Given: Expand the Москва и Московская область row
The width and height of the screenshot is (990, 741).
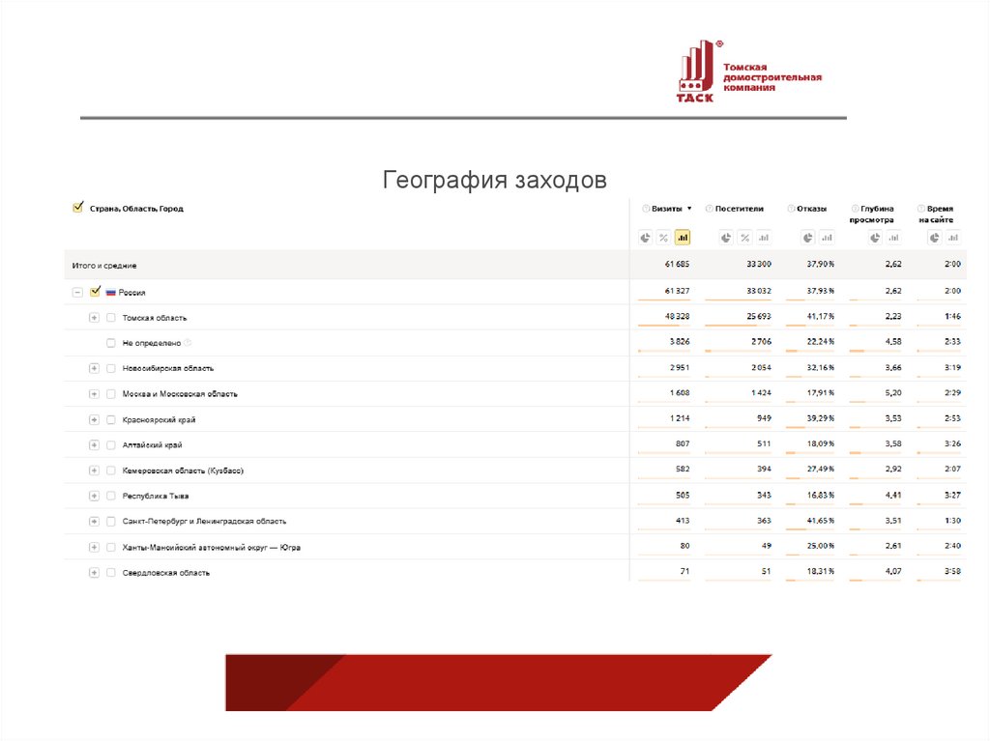Looking at the screenshot, I should [94, 393].
